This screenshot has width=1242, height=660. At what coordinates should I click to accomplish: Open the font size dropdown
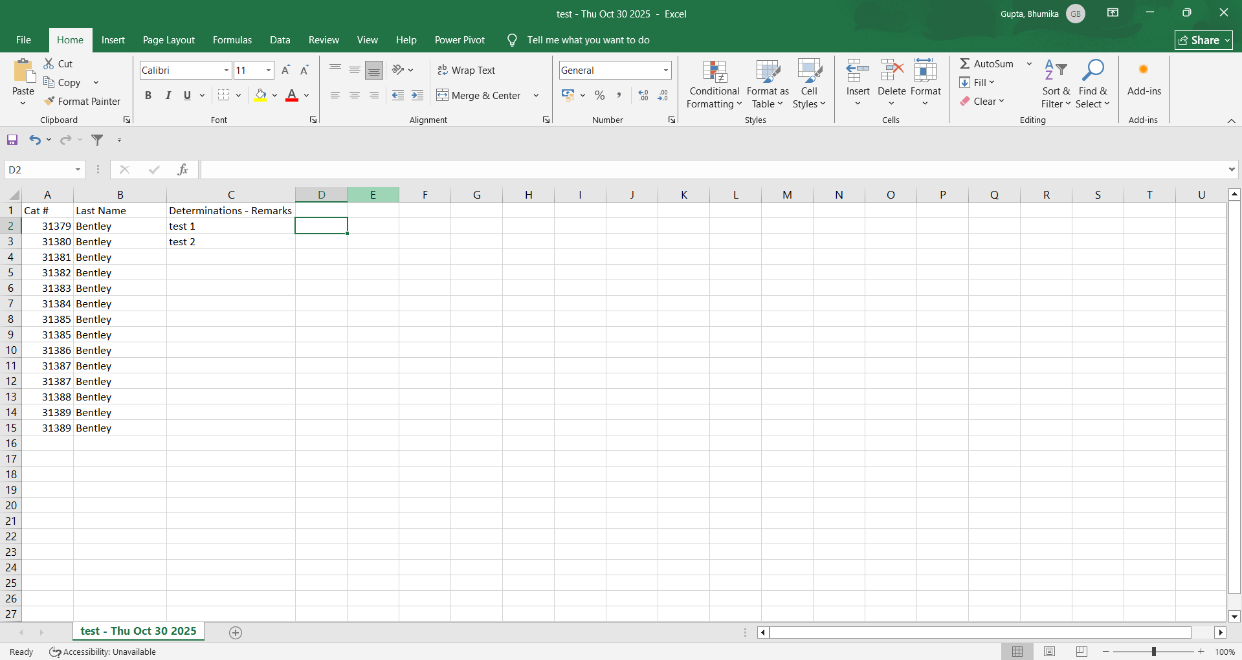[x=269, y=70]
